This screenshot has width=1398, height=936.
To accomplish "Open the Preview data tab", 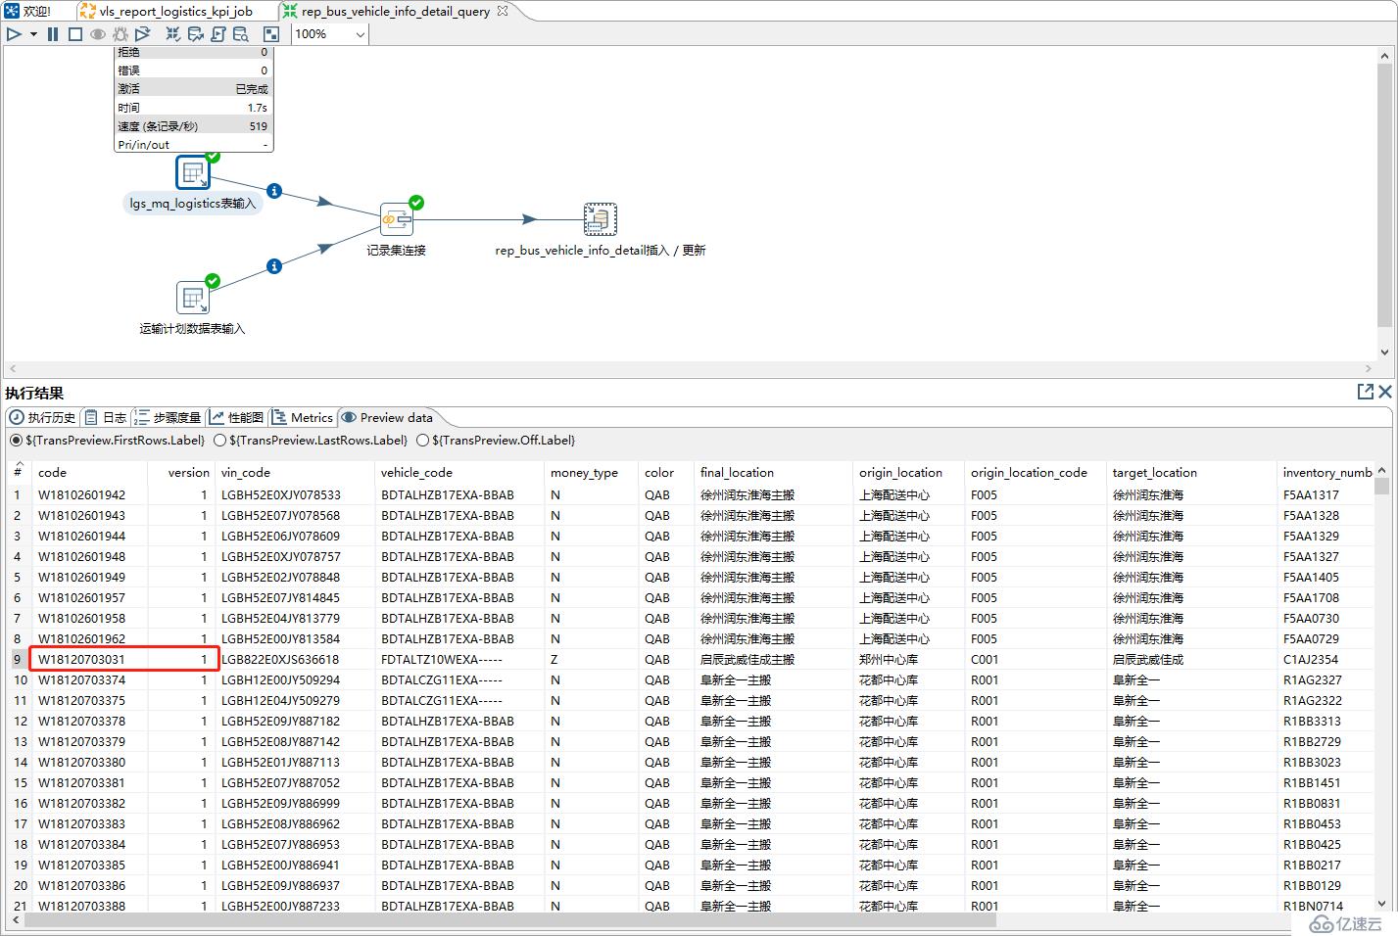I will 387,417.
